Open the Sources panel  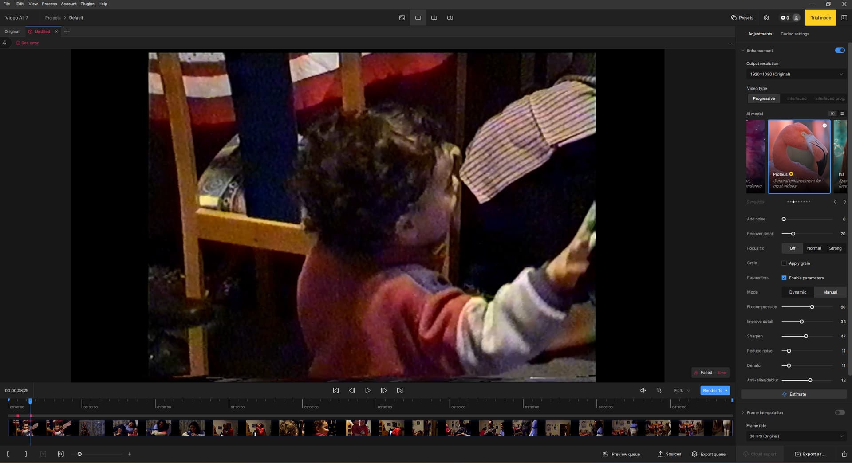[670, 454]
